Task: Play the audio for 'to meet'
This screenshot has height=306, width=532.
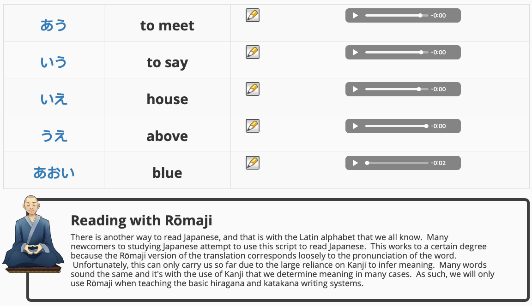Action: pos(355,16)
